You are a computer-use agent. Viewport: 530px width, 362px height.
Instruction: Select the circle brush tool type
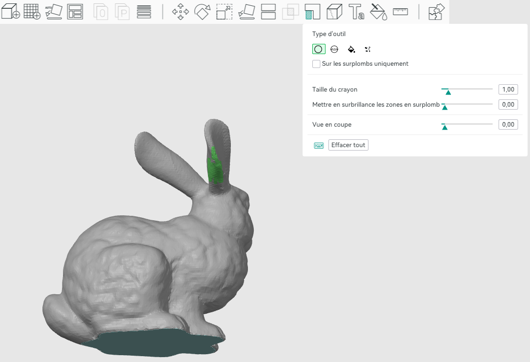tap(318, 49)
